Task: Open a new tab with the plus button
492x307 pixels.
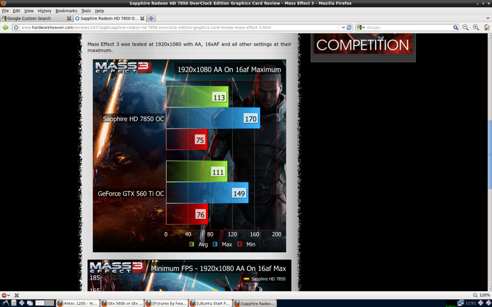Action: (x=151, y=19)
